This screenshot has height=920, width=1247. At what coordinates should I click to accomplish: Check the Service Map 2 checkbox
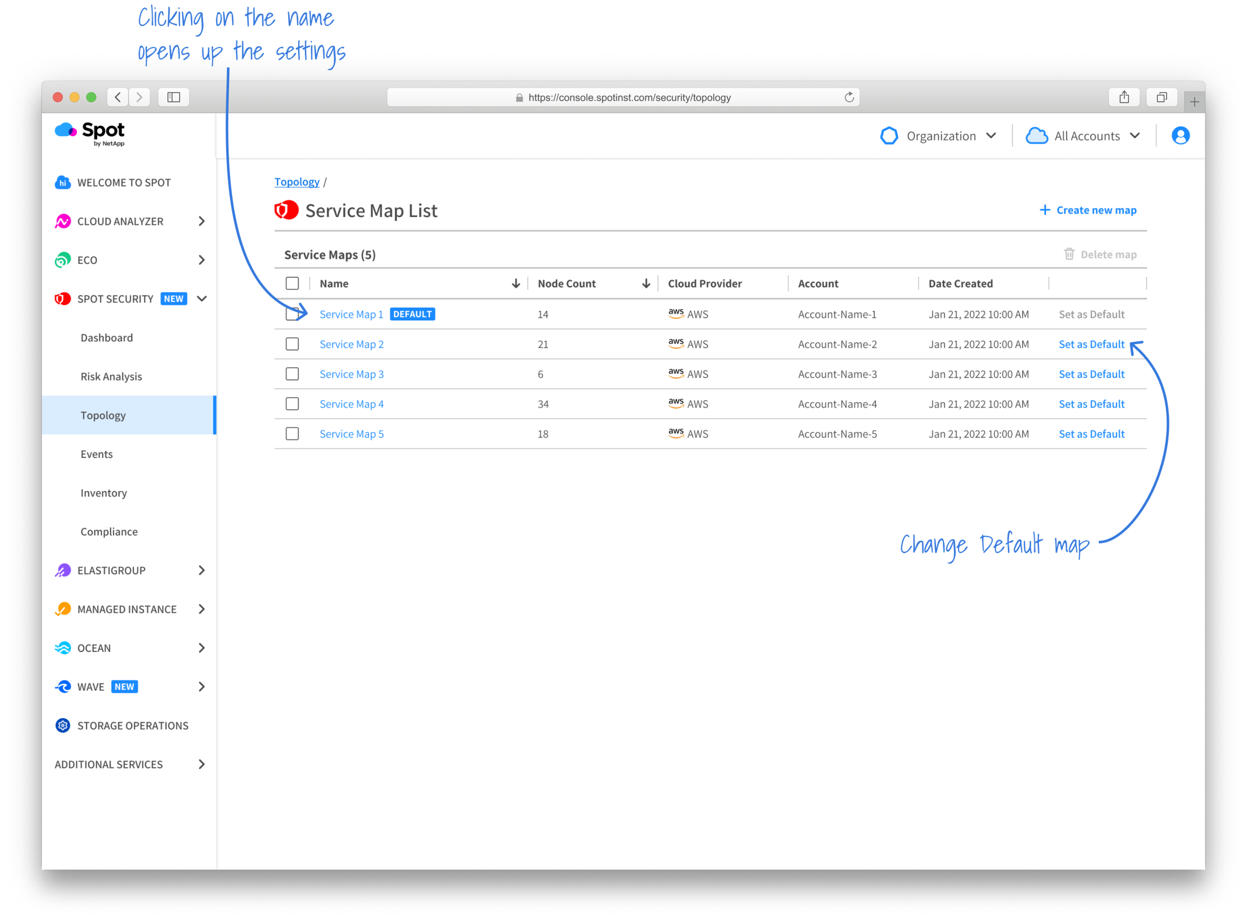click(292, 344)
